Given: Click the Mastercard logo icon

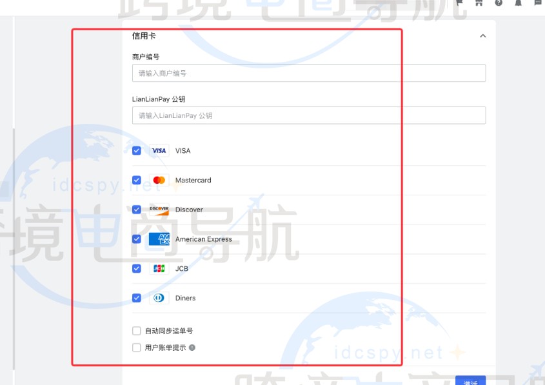Looking at the screenshot, I should tap(159, 180).
